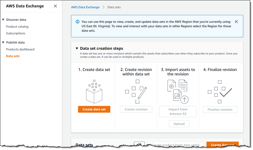
Task: Collapse the Discover data section
Action: click(x=3, y=20)
